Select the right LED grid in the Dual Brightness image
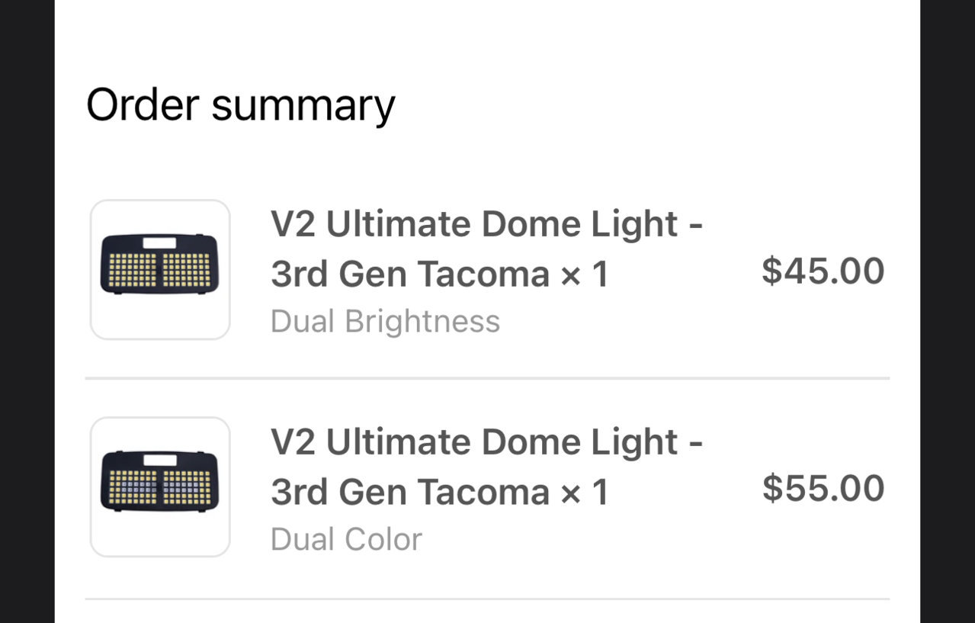The height and width of the screenshot is (623, 975). pyautogui.click(x=187, y=270)
